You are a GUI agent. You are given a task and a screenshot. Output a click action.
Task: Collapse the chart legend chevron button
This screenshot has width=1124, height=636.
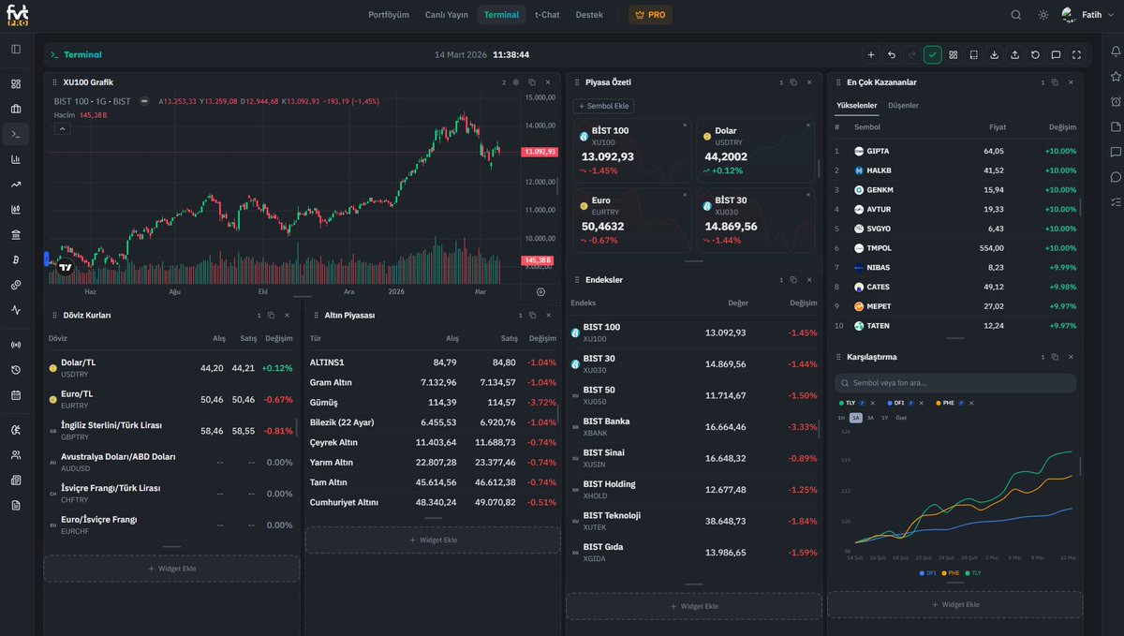(63, 129)
